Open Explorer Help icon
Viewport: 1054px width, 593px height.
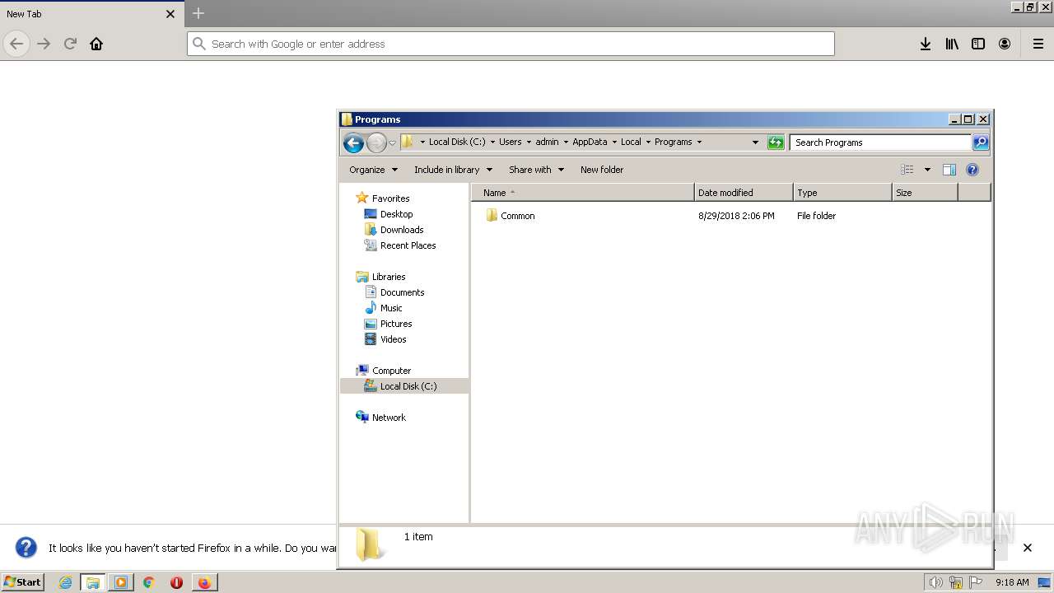point(972,170)
